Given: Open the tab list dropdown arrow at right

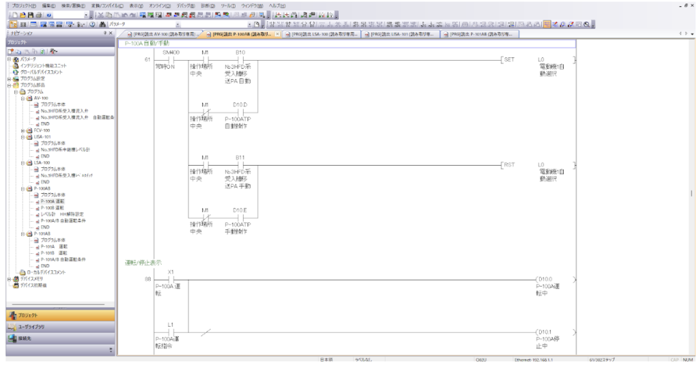Looking at the screenshot, I should (x=692, y=34).
